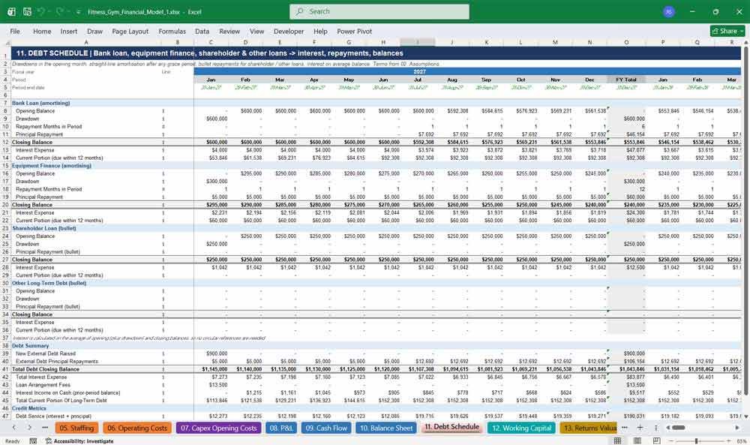Click horizontal scrollbar thumb
This screenshot has height=445, width=750.
click(678, 428)
